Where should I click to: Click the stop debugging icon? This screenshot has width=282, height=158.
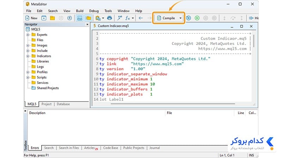point(214,18)
